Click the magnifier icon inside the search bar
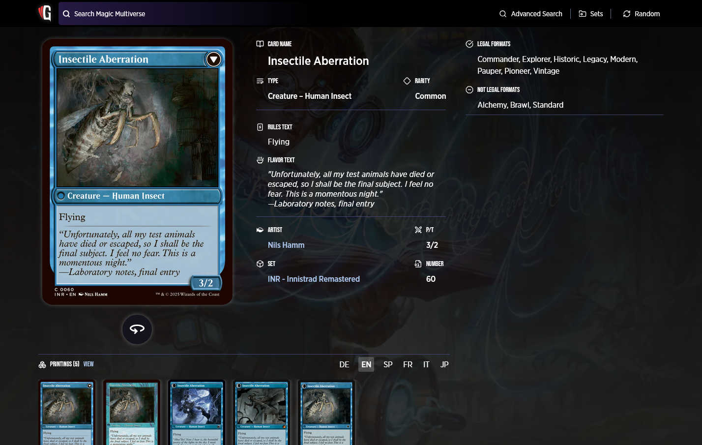Screen dimensions: 702x445 pyautogui.click(x=66, y=14)
